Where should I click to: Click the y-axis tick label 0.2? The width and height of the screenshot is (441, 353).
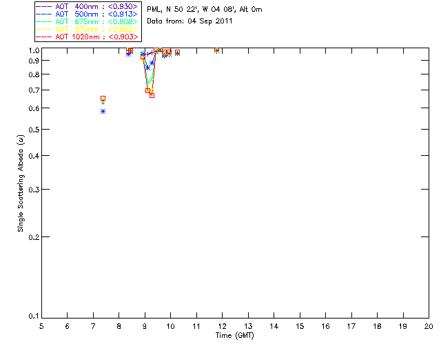point(34,237)
